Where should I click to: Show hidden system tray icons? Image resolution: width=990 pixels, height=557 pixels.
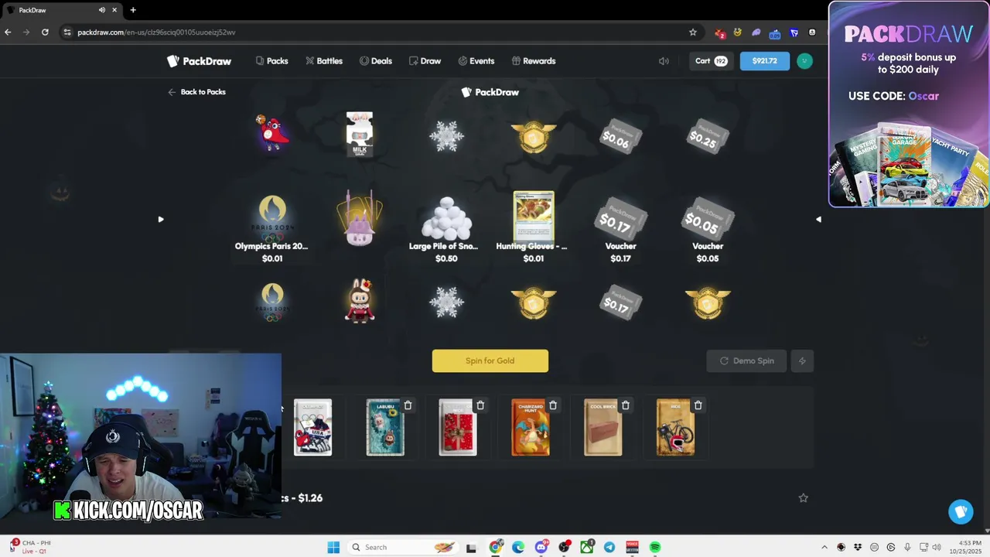click(x=824, y=547)
